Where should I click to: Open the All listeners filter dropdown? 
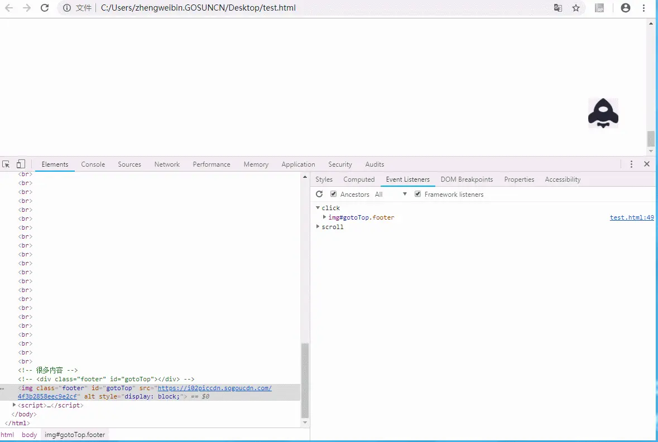click(391, 194)
